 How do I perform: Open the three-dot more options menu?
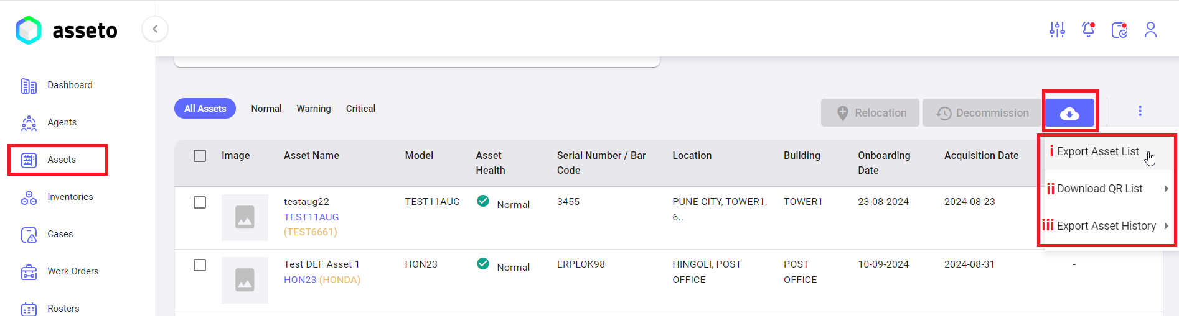pyautogui.click(x=1140, y=111)
